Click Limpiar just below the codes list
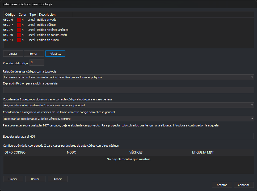 pos(13,54)
